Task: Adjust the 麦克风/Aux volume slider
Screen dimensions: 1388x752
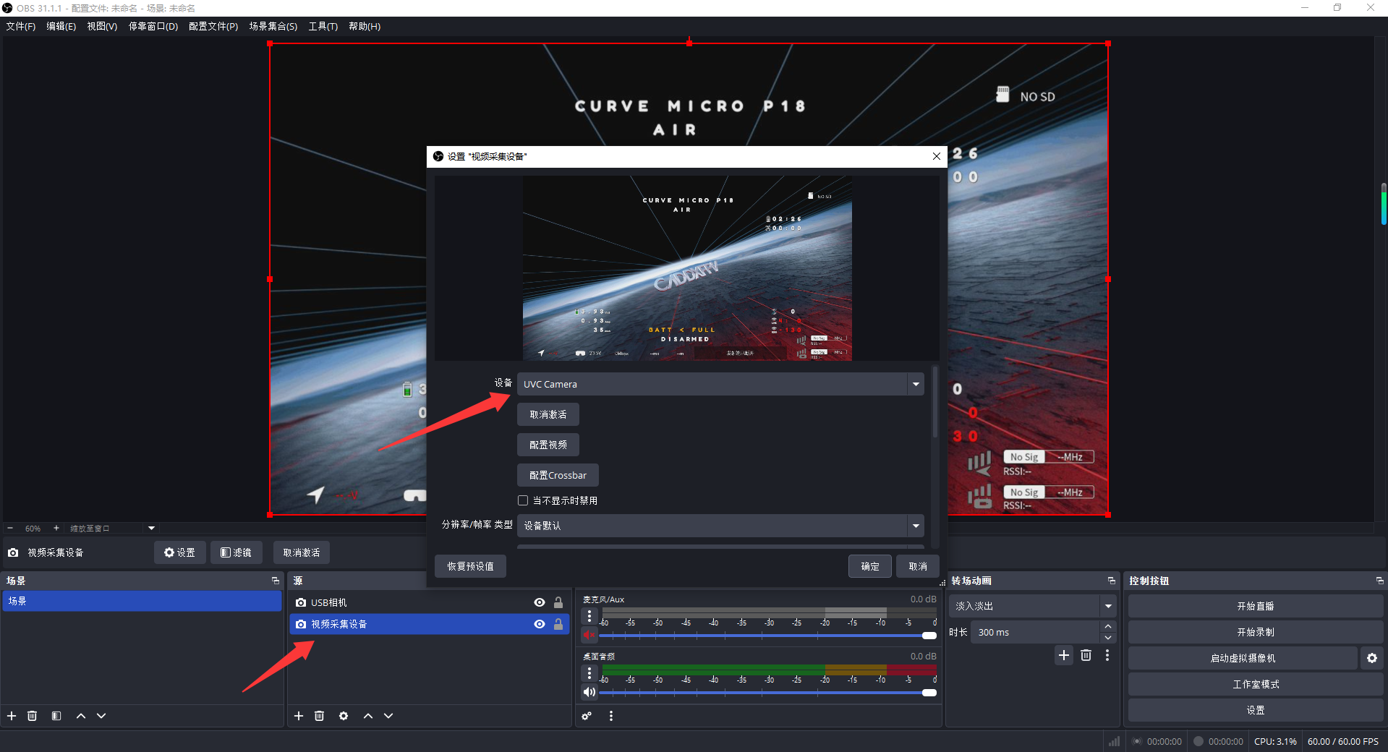Action: pos(768,636)
